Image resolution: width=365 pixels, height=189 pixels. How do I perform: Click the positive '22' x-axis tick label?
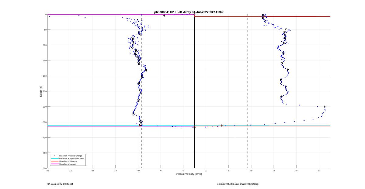319,170
